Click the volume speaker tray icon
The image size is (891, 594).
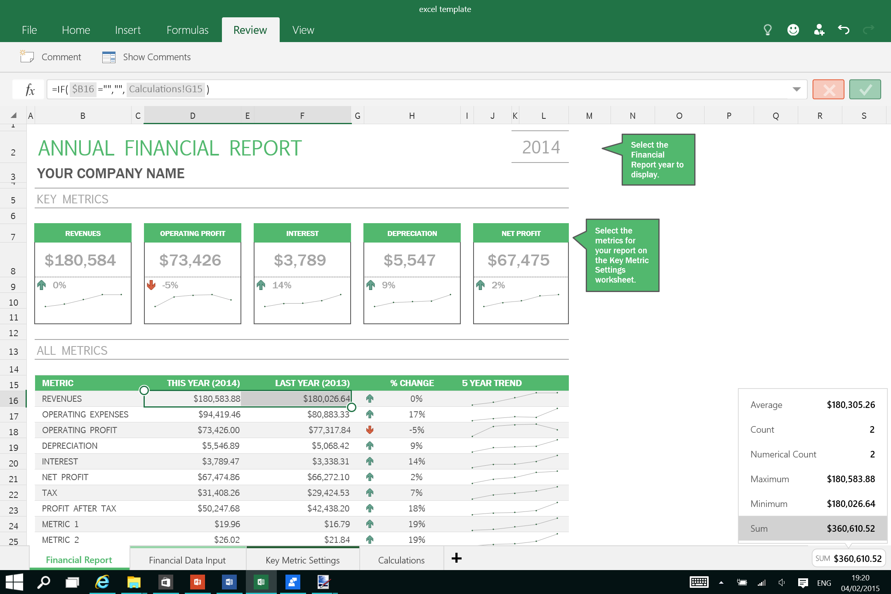click(781, 582)
